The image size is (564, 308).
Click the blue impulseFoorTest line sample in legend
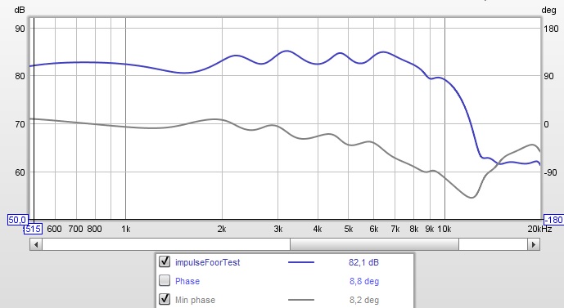[301, 262]
